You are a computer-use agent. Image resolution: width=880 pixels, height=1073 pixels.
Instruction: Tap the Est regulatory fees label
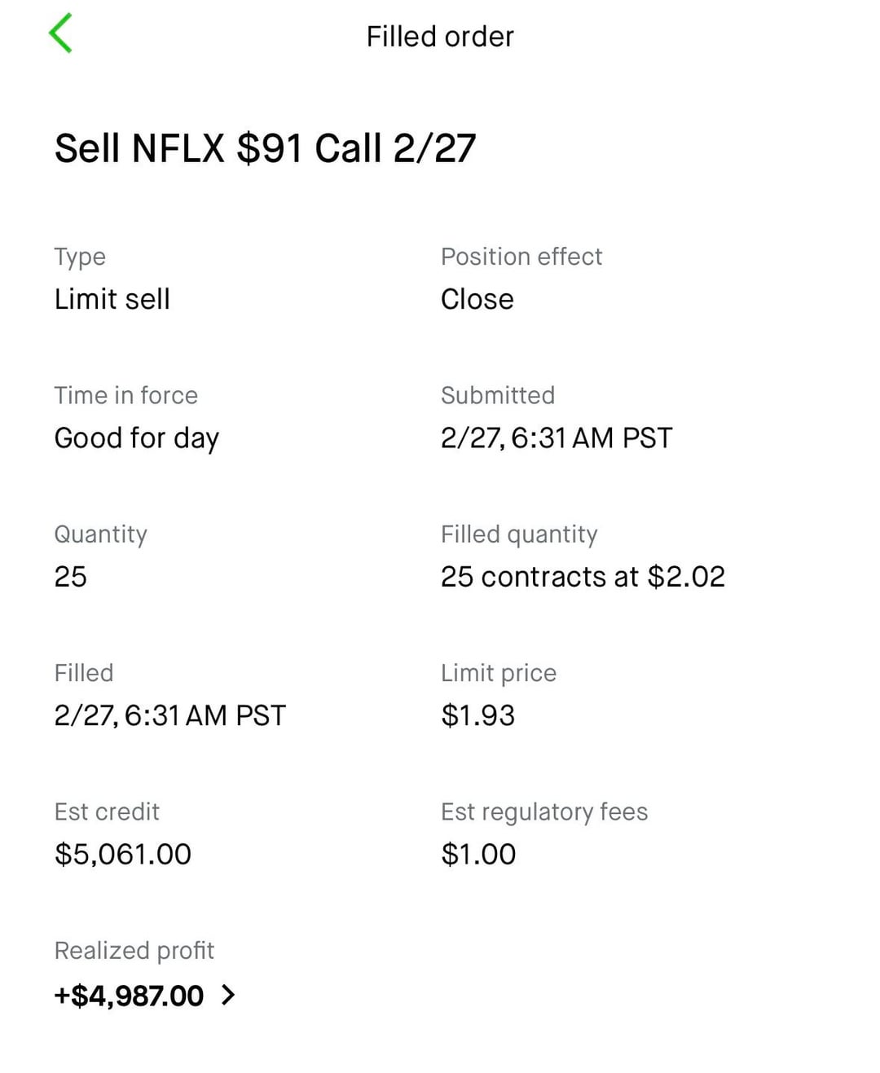pos(544,811)
